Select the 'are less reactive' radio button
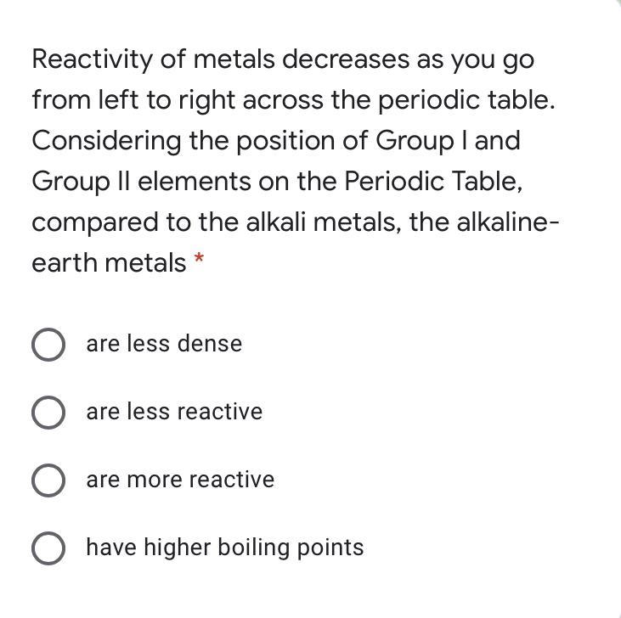Viewport: 621px width, 618px height. (48, 413)
